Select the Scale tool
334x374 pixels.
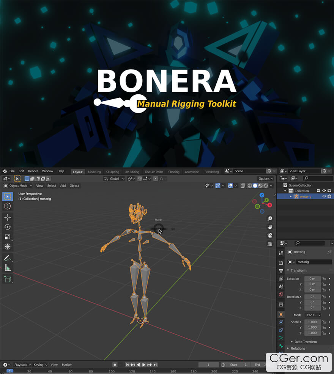coord(8,237)
